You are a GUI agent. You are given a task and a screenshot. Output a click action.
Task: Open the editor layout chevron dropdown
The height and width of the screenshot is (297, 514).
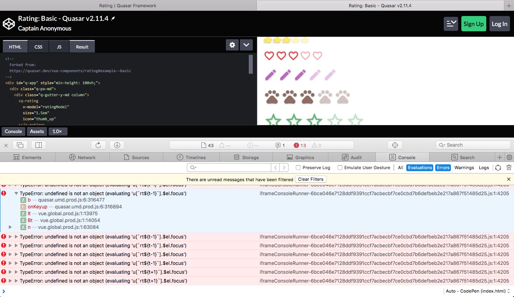(246, 45)
